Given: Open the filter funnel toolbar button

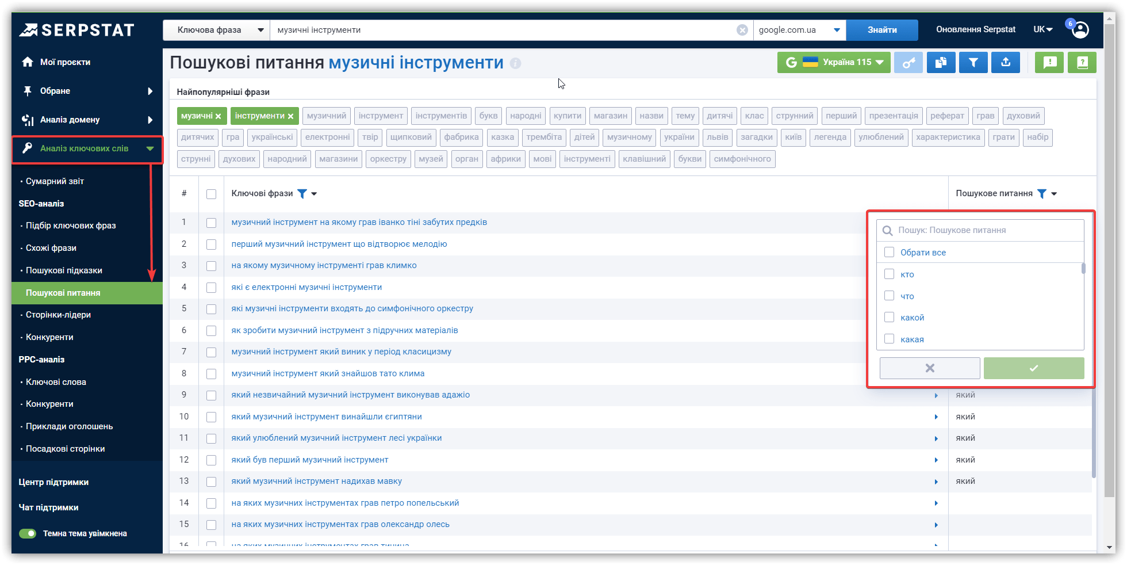Looking at the screenshot, I should [x=973, y=63].
